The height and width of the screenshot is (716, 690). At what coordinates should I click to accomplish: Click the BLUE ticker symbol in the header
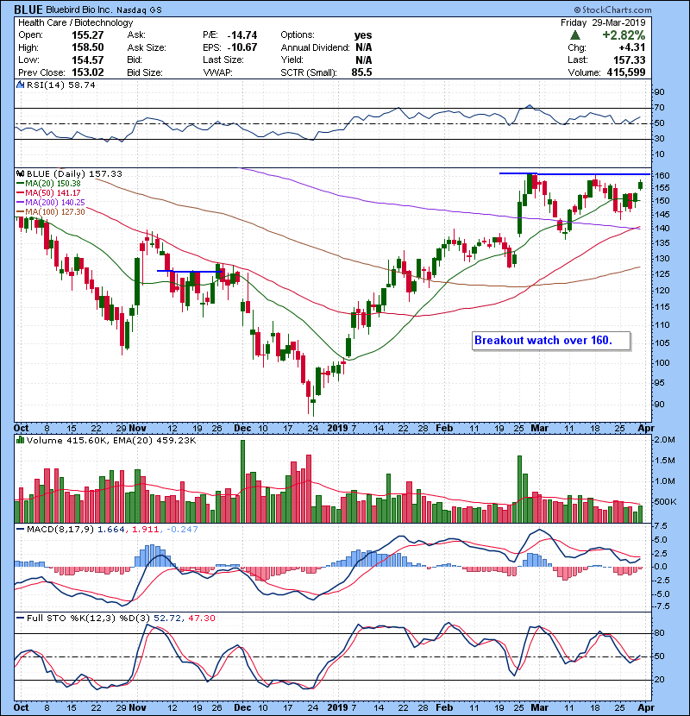click(x=28, y=9)
